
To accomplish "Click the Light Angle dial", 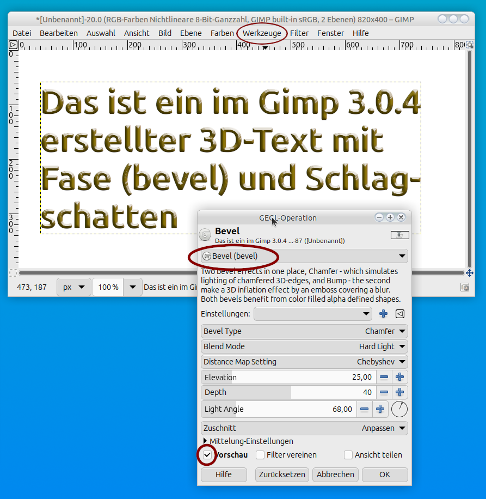I will tap(399, 409).
